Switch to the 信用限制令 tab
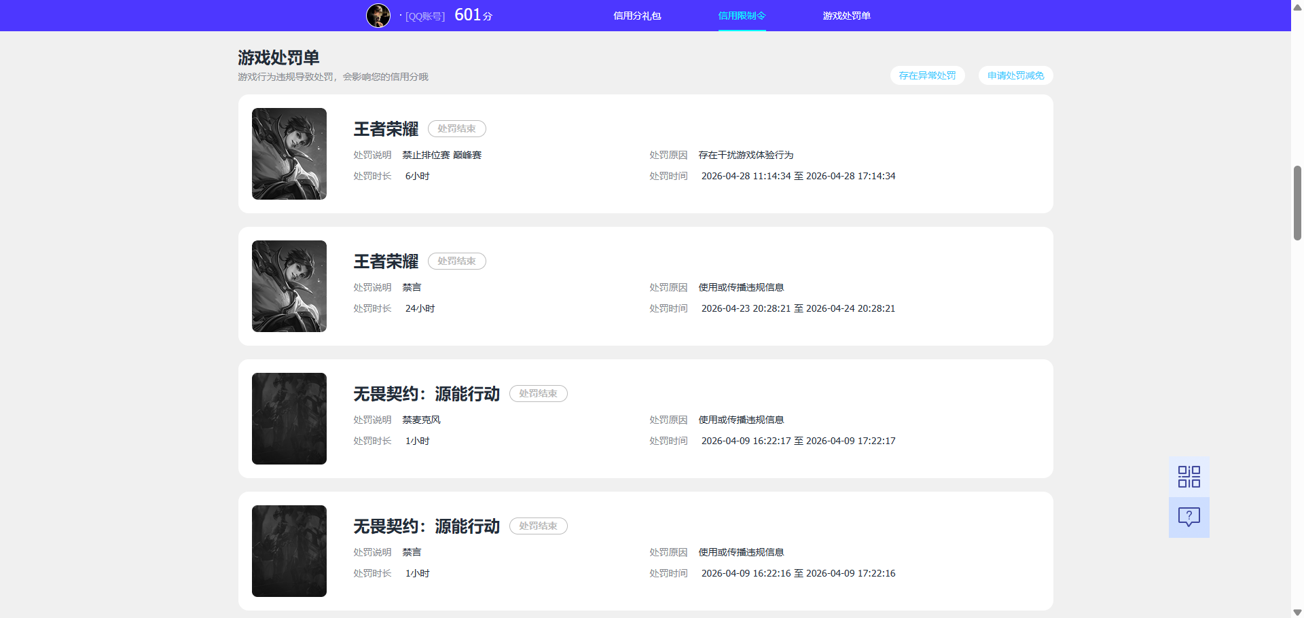The width and height of the screenshot is (1304, 618). [x=742, y=16]
